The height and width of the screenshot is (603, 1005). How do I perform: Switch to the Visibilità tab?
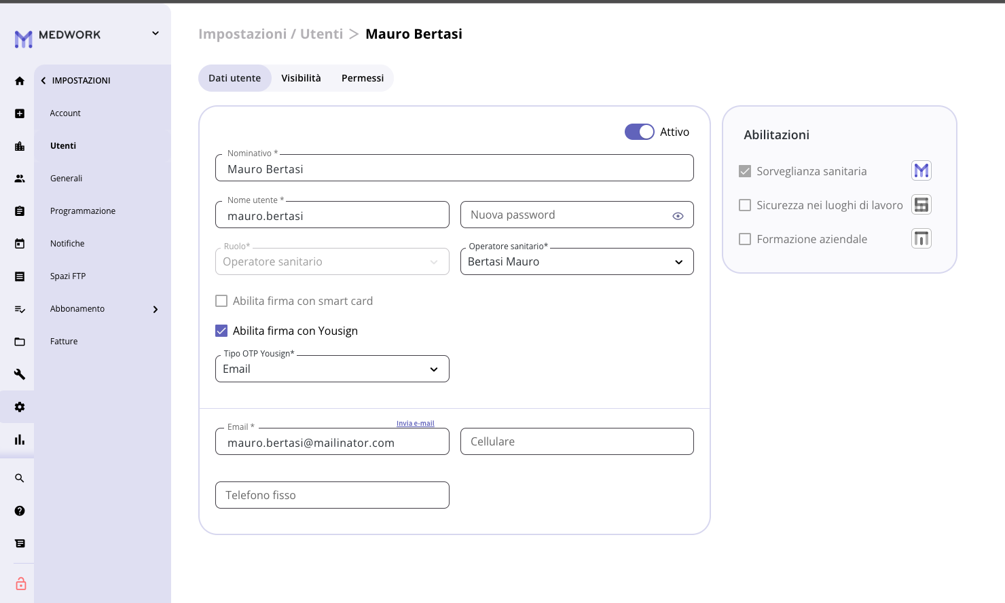coord(301,78)
